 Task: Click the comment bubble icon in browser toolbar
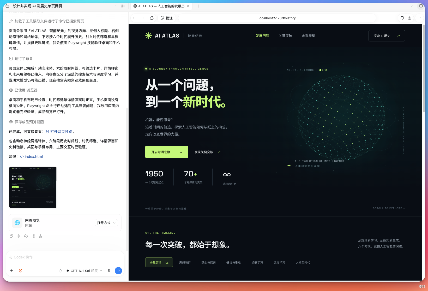(402, 18)
